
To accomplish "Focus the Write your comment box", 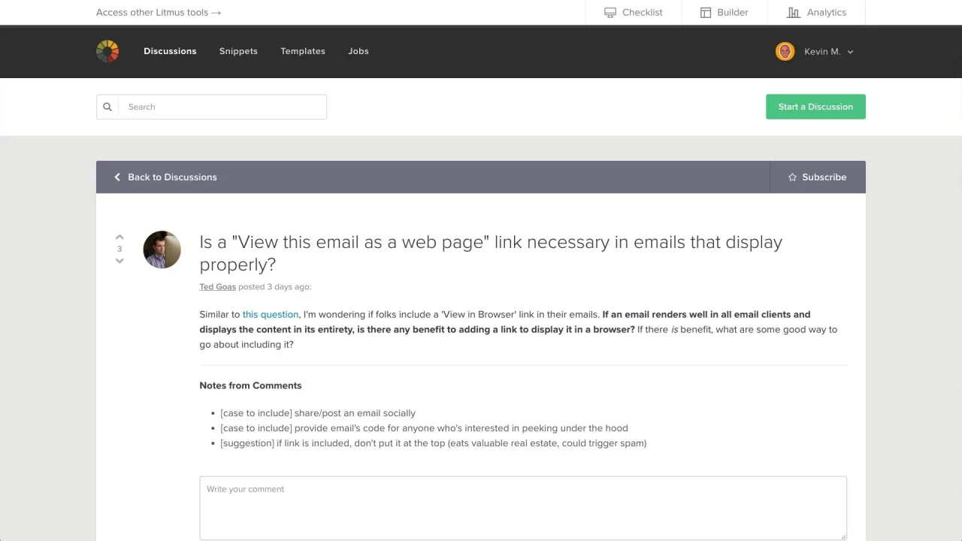I will pos(522,507).
